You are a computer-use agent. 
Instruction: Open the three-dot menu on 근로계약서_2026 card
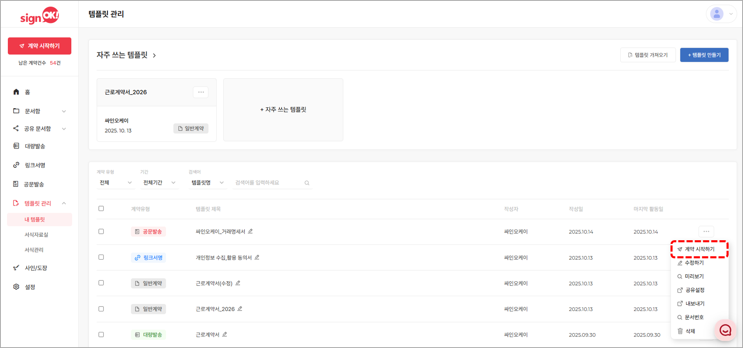click(201, 92)
